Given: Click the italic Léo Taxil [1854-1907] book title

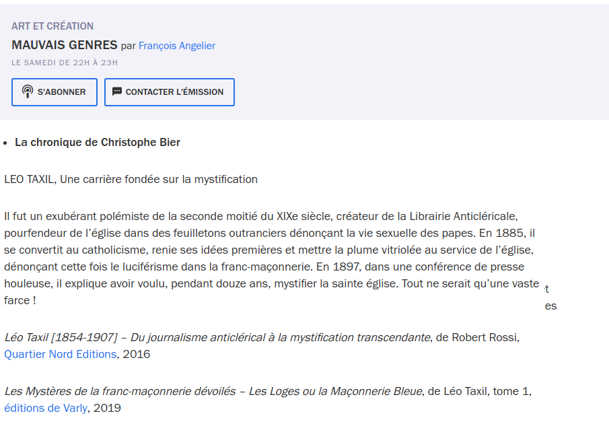Looking at the screenshot, I should [217, 337].
